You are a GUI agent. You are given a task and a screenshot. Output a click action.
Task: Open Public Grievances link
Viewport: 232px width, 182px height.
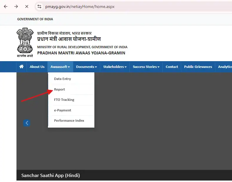click(198, 67)
